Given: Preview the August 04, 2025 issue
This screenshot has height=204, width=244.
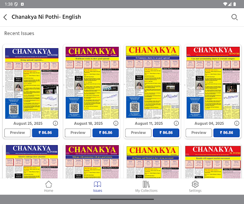Looking at the screenshot, I should 199,133.
